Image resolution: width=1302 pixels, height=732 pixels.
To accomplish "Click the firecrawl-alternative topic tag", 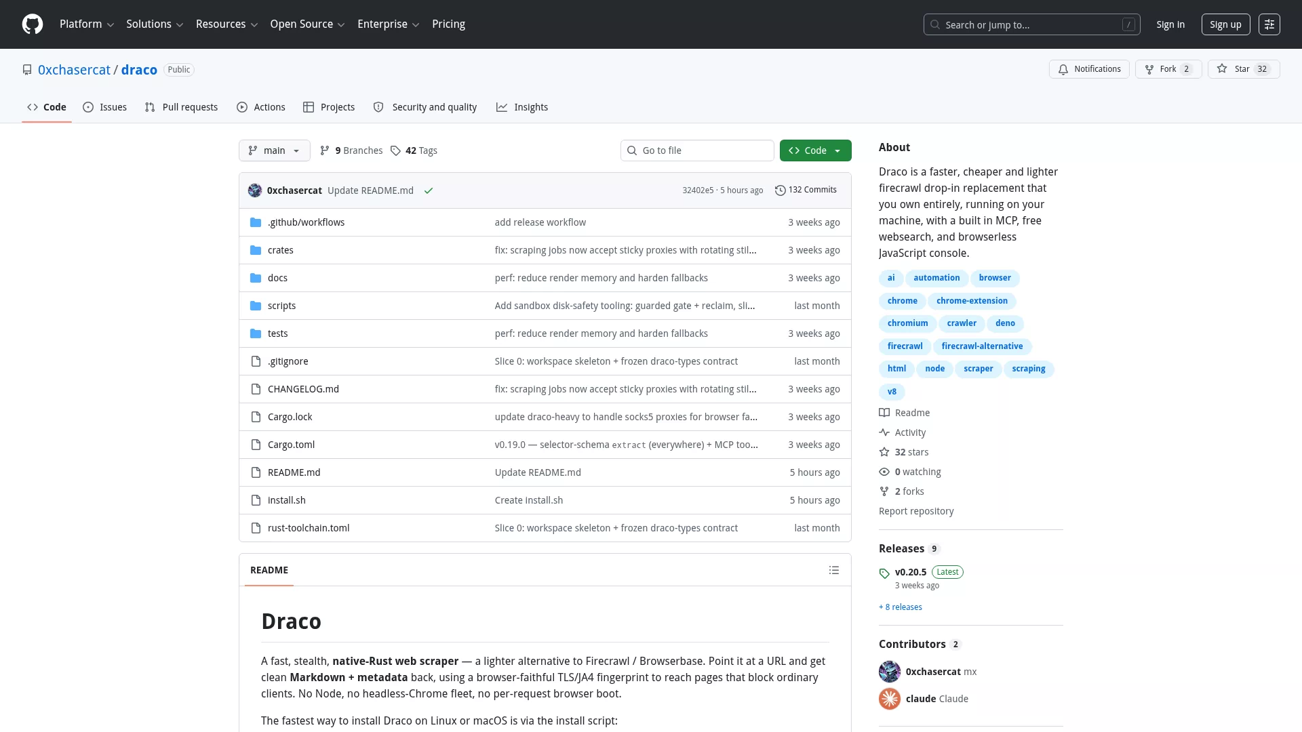I will [x=982, y=346].
